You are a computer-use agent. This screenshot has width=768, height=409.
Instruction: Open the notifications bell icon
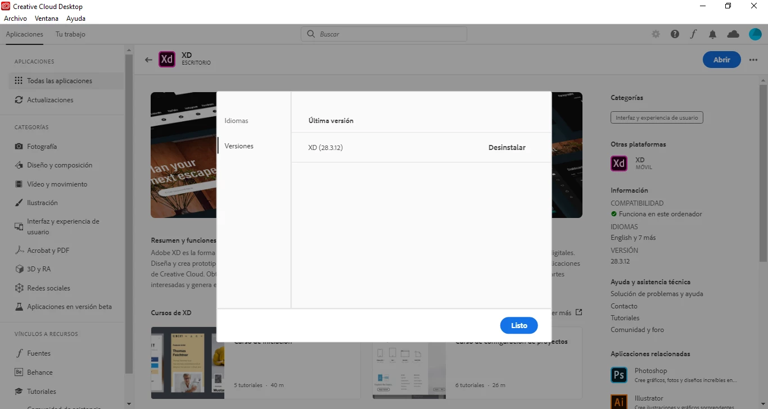(x=712, y=34)
